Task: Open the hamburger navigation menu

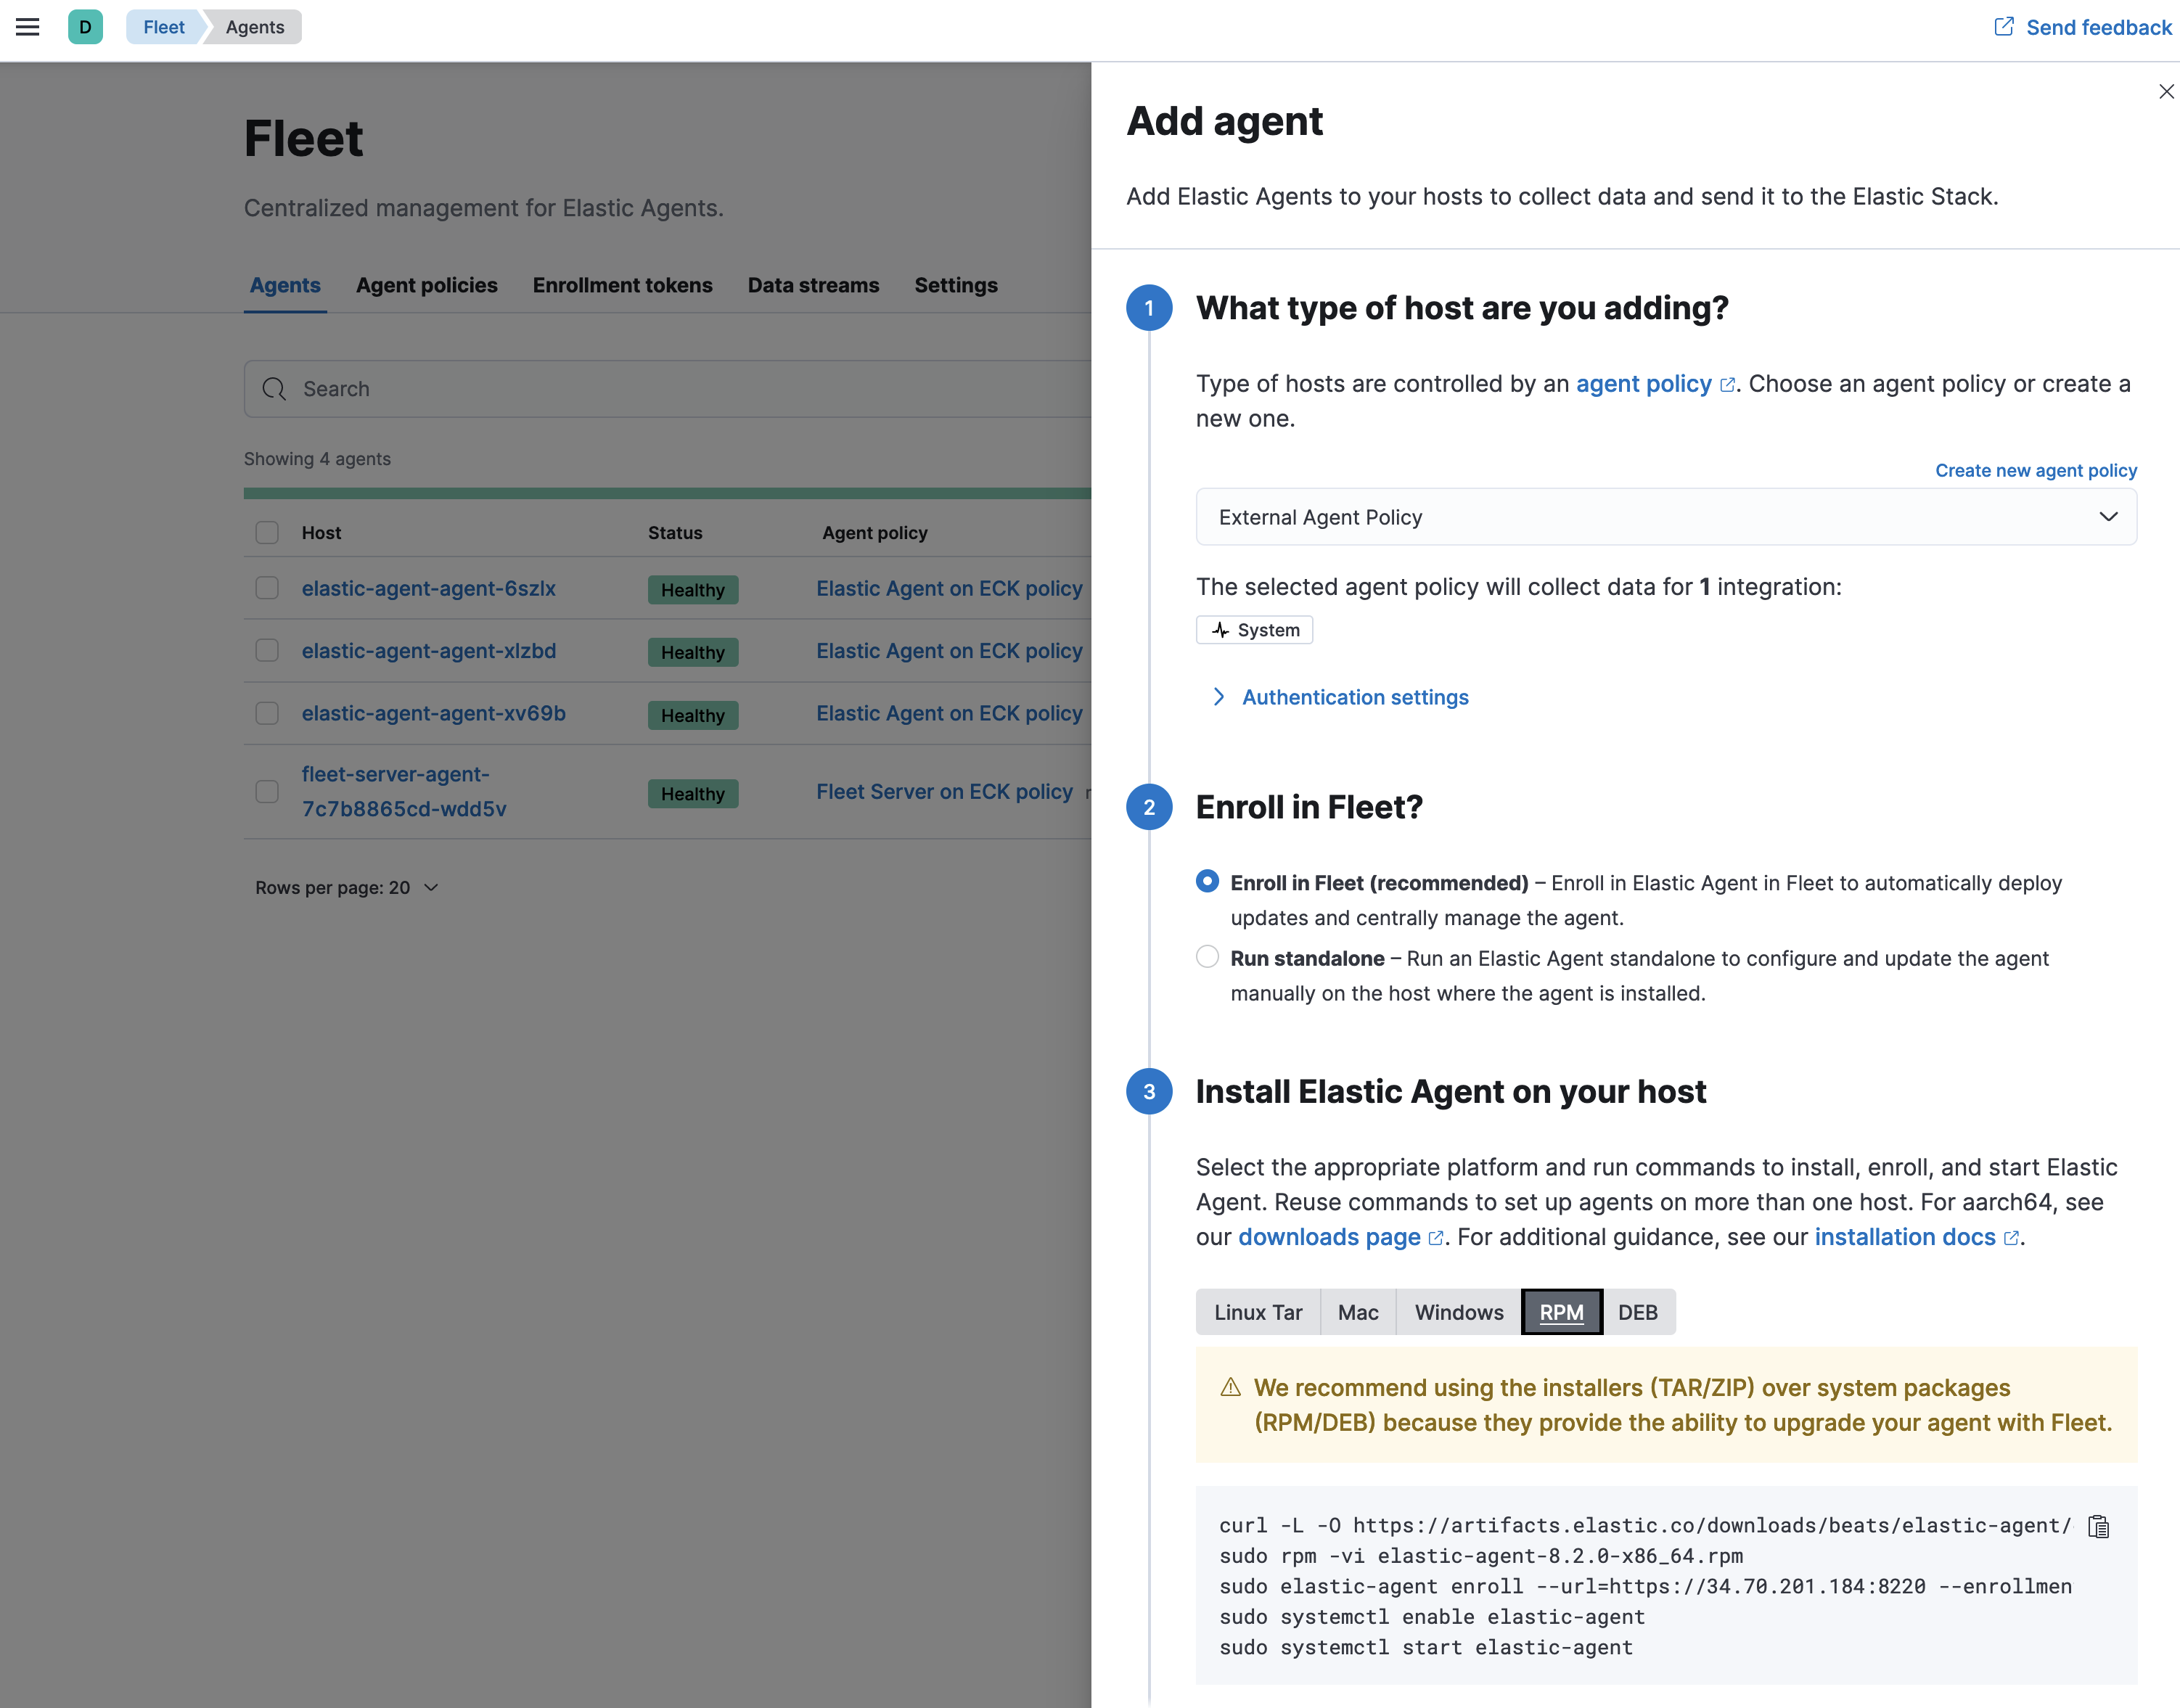Action: pyautogui.click(x=28, y=27)
